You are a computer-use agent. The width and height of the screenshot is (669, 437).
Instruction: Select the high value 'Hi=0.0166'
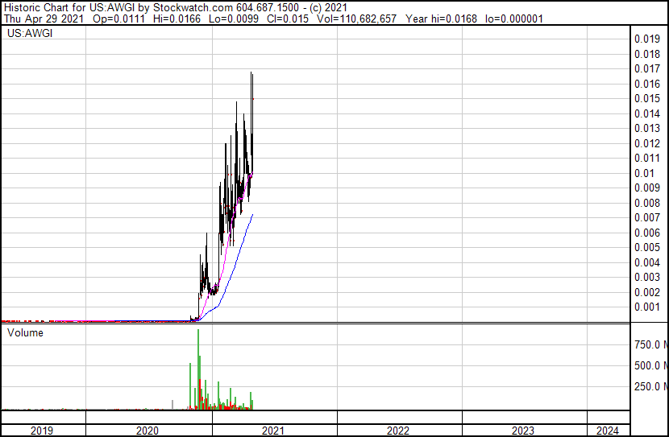[177, 19]
